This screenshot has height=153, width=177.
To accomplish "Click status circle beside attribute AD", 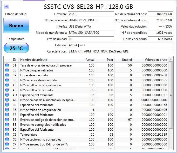I will coord(7,95).
